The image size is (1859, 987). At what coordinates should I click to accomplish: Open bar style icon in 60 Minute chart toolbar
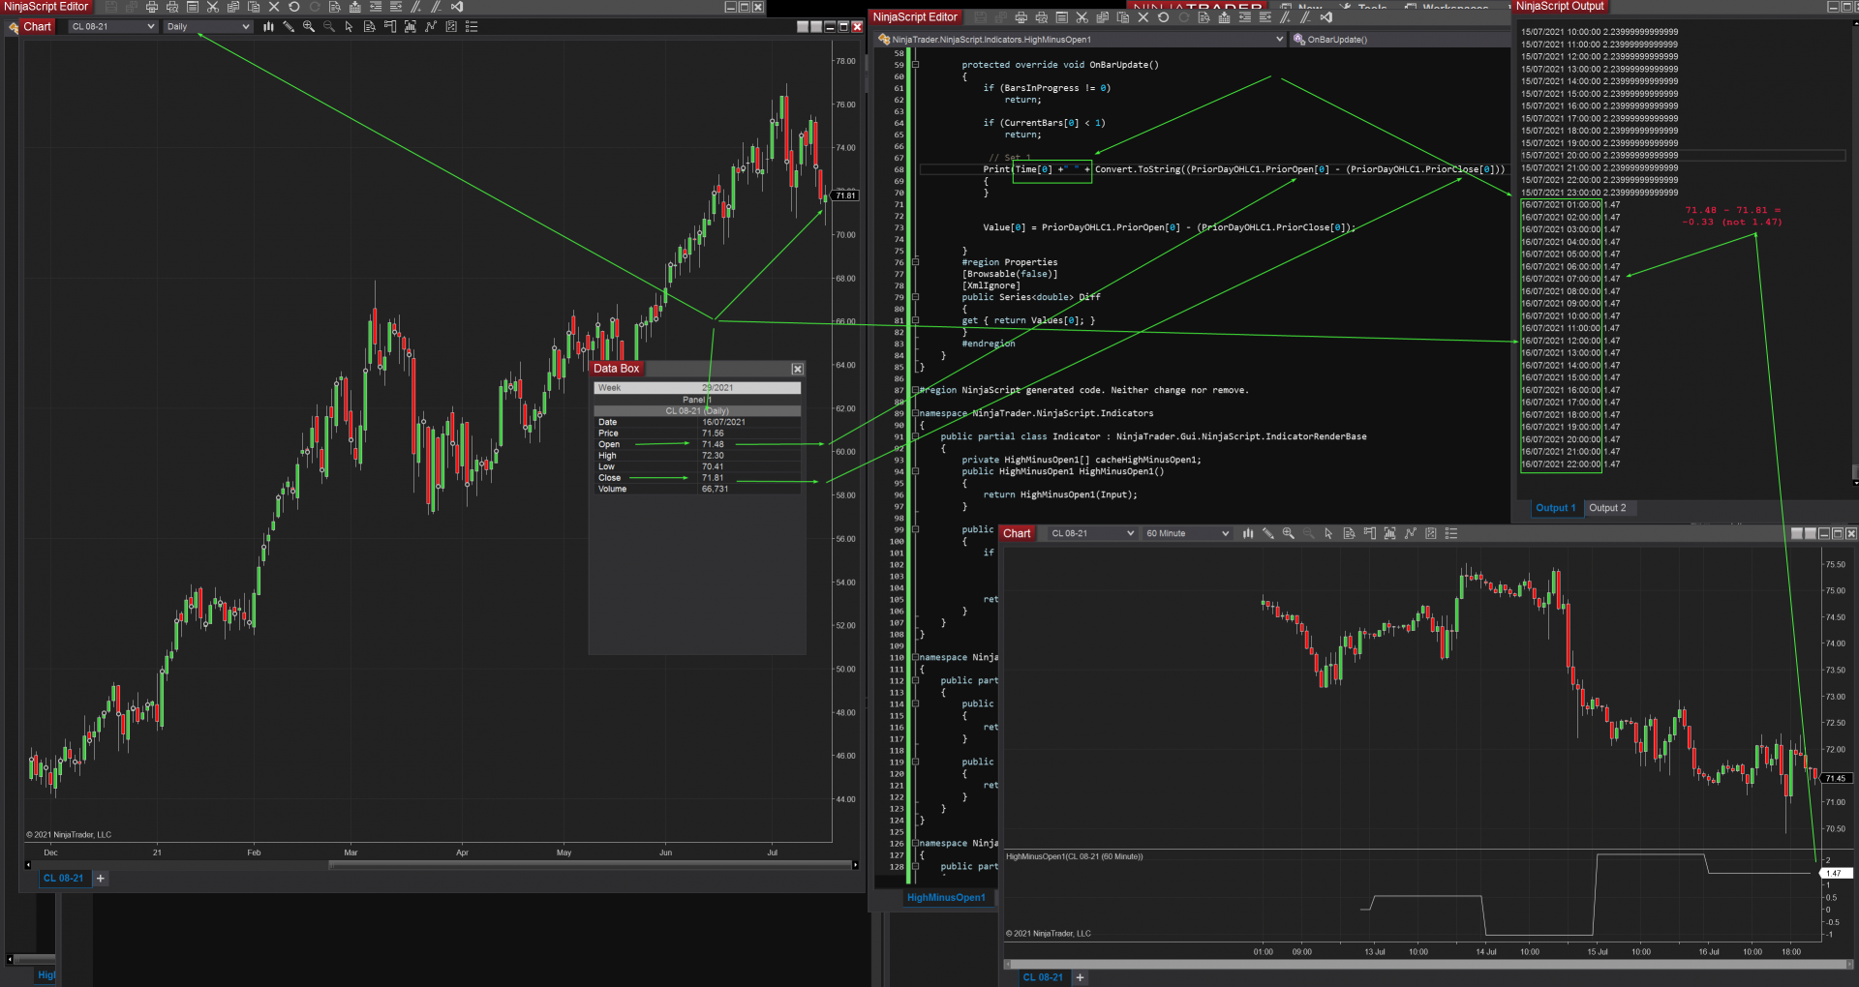[1248, 533]
